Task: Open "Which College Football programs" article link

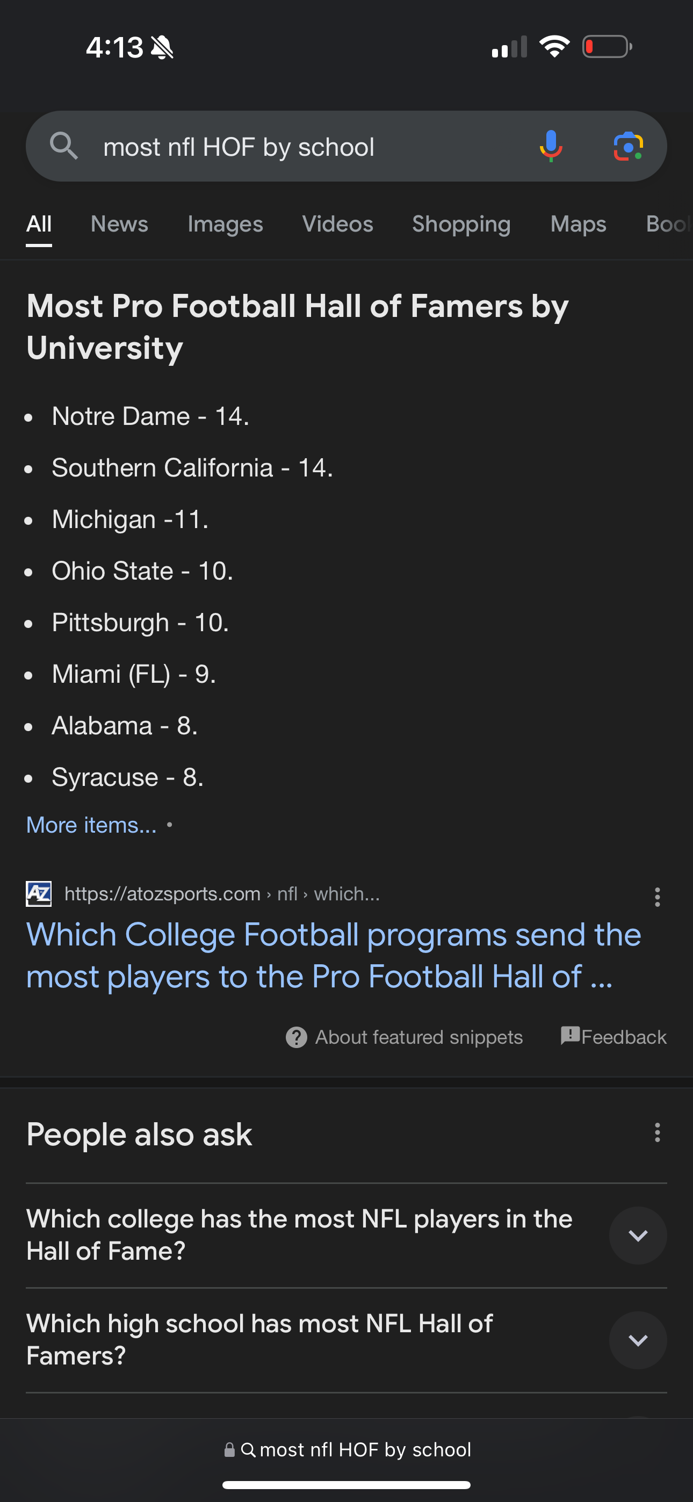Action: point(333,955)
